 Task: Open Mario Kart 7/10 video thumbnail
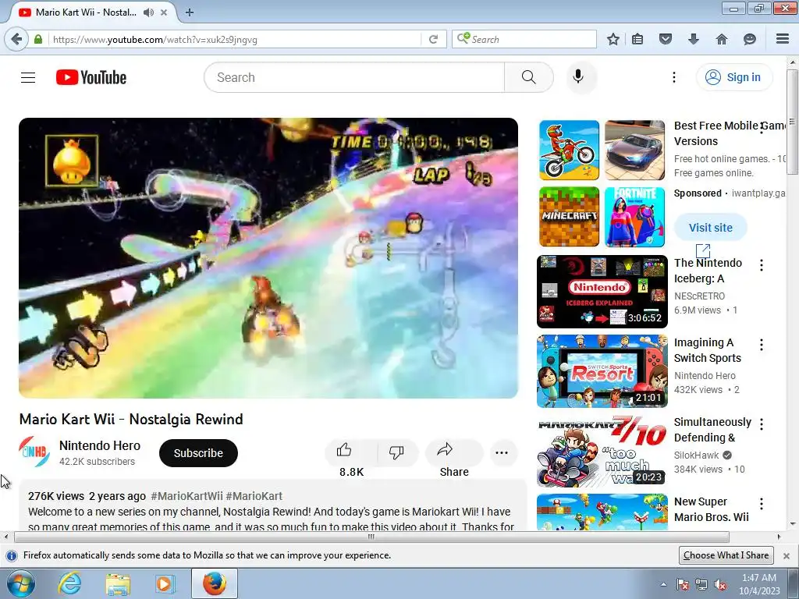pos(602,451)
